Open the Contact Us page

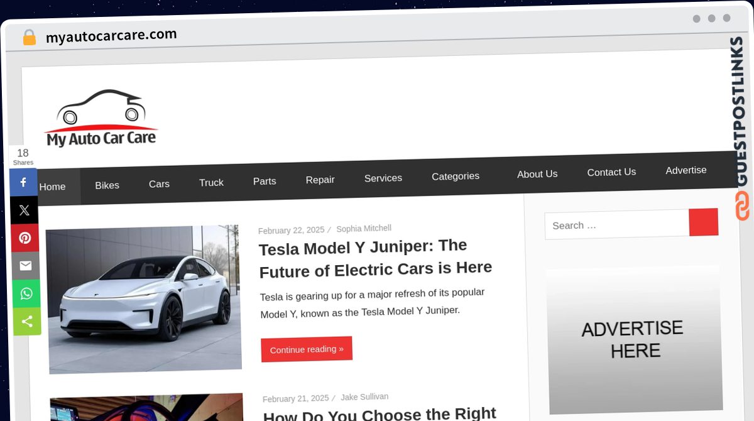click(611, 172)
